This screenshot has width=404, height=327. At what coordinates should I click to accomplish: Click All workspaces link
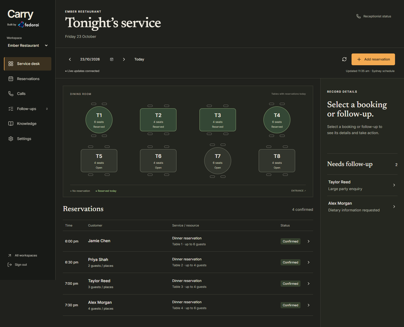pos(23,256)
